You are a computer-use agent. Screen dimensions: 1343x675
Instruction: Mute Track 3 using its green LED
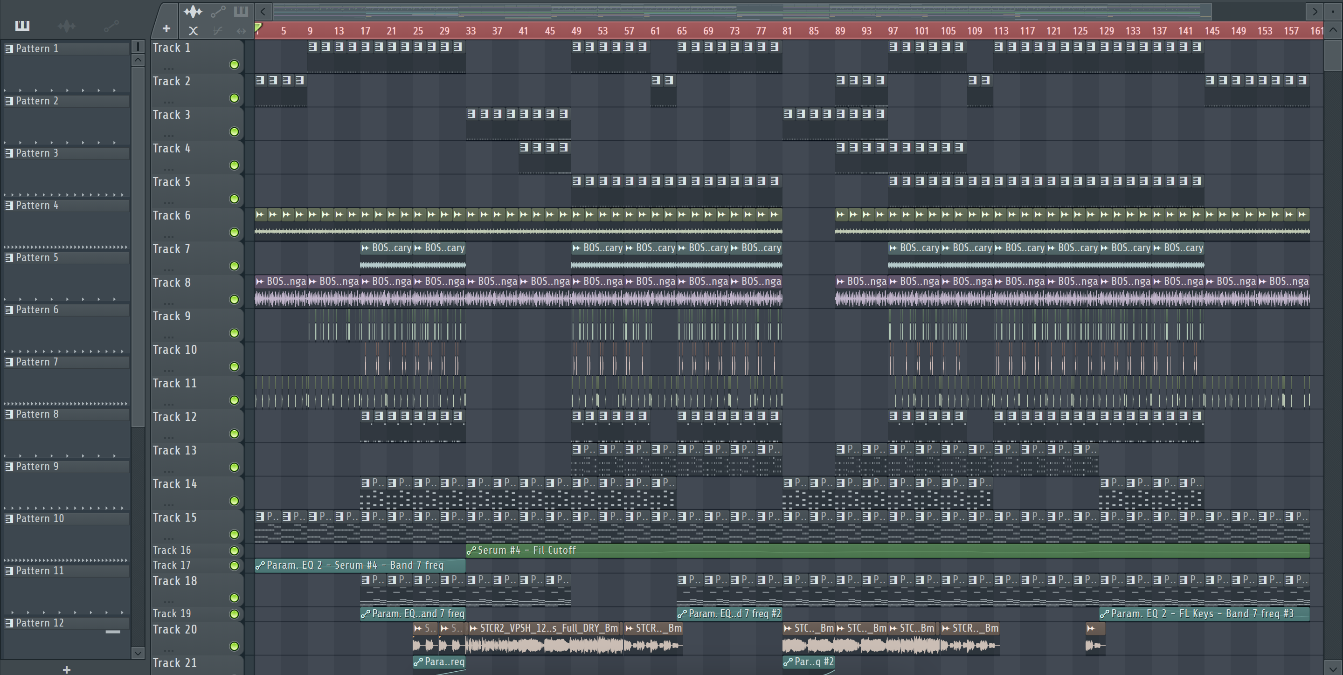(x=234, y=132)
